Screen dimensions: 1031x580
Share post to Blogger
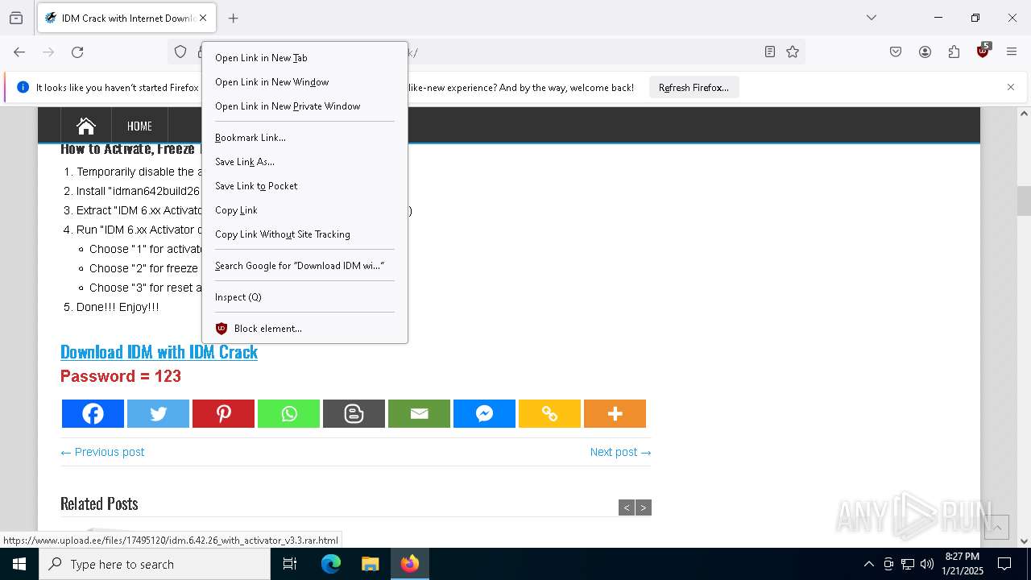354,413
